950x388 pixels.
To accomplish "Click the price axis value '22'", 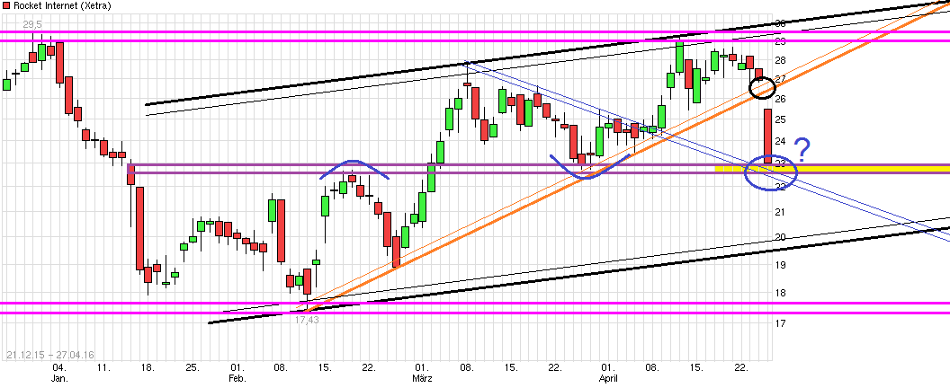I will coord(780,187).
